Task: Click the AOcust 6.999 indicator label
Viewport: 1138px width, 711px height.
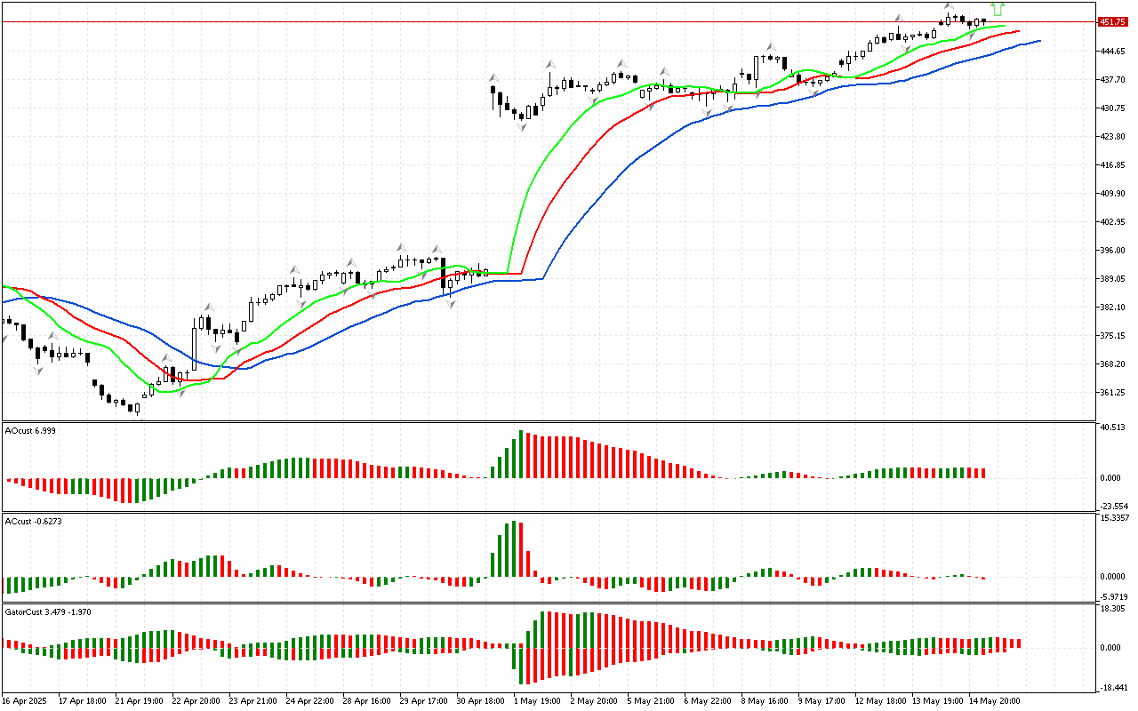Action: pyautogui.click(x=31, y=430)
